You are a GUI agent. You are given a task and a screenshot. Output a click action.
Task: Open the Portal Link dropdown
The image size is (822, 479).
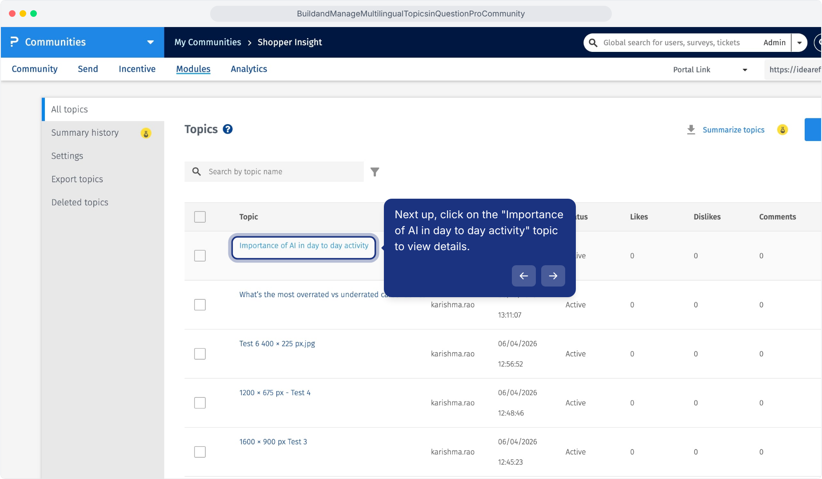[x=710, y=70]
